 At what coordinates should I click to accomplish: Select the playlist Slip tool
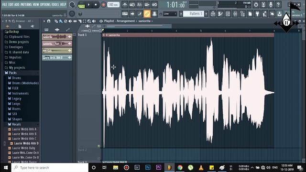[x=75, y=21]
